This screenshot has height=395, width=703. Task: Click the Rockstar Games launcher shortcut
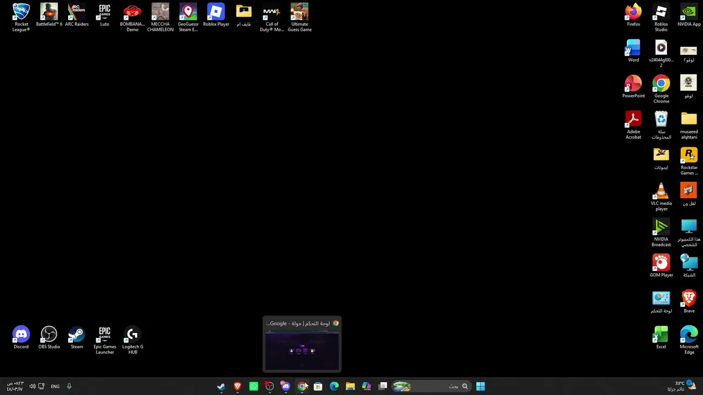tap(689, 161)
